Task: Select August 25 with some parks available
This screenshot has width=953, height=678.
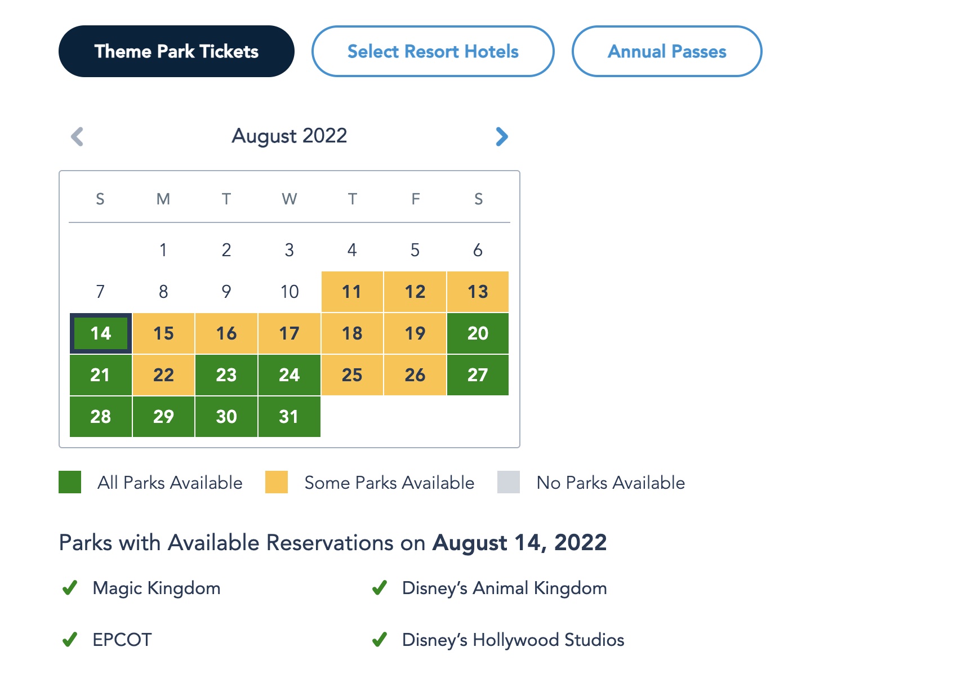Action: tap(352, 375)
